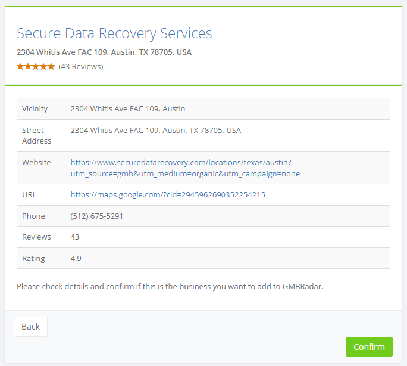
Task: Click the five-star rating icons
Action: pos(36,67)
